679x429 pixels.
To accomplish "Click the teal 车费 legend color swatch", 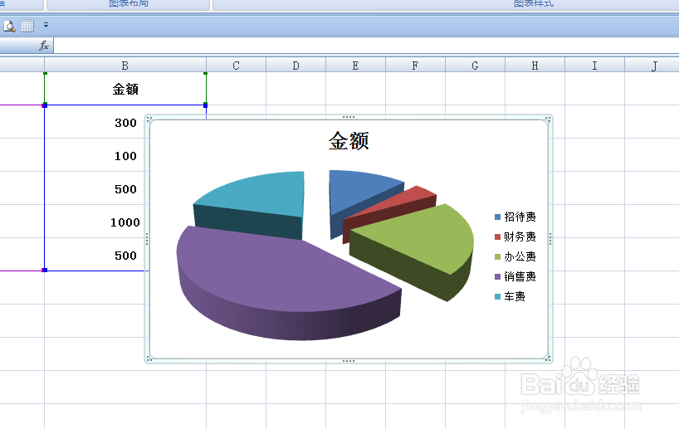I will [497, 296].
